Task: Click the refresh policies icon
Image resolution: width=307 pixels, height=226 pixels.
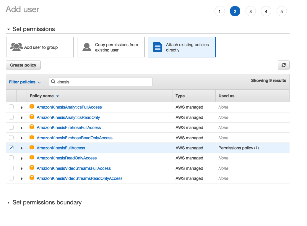Action: [283, 65]
